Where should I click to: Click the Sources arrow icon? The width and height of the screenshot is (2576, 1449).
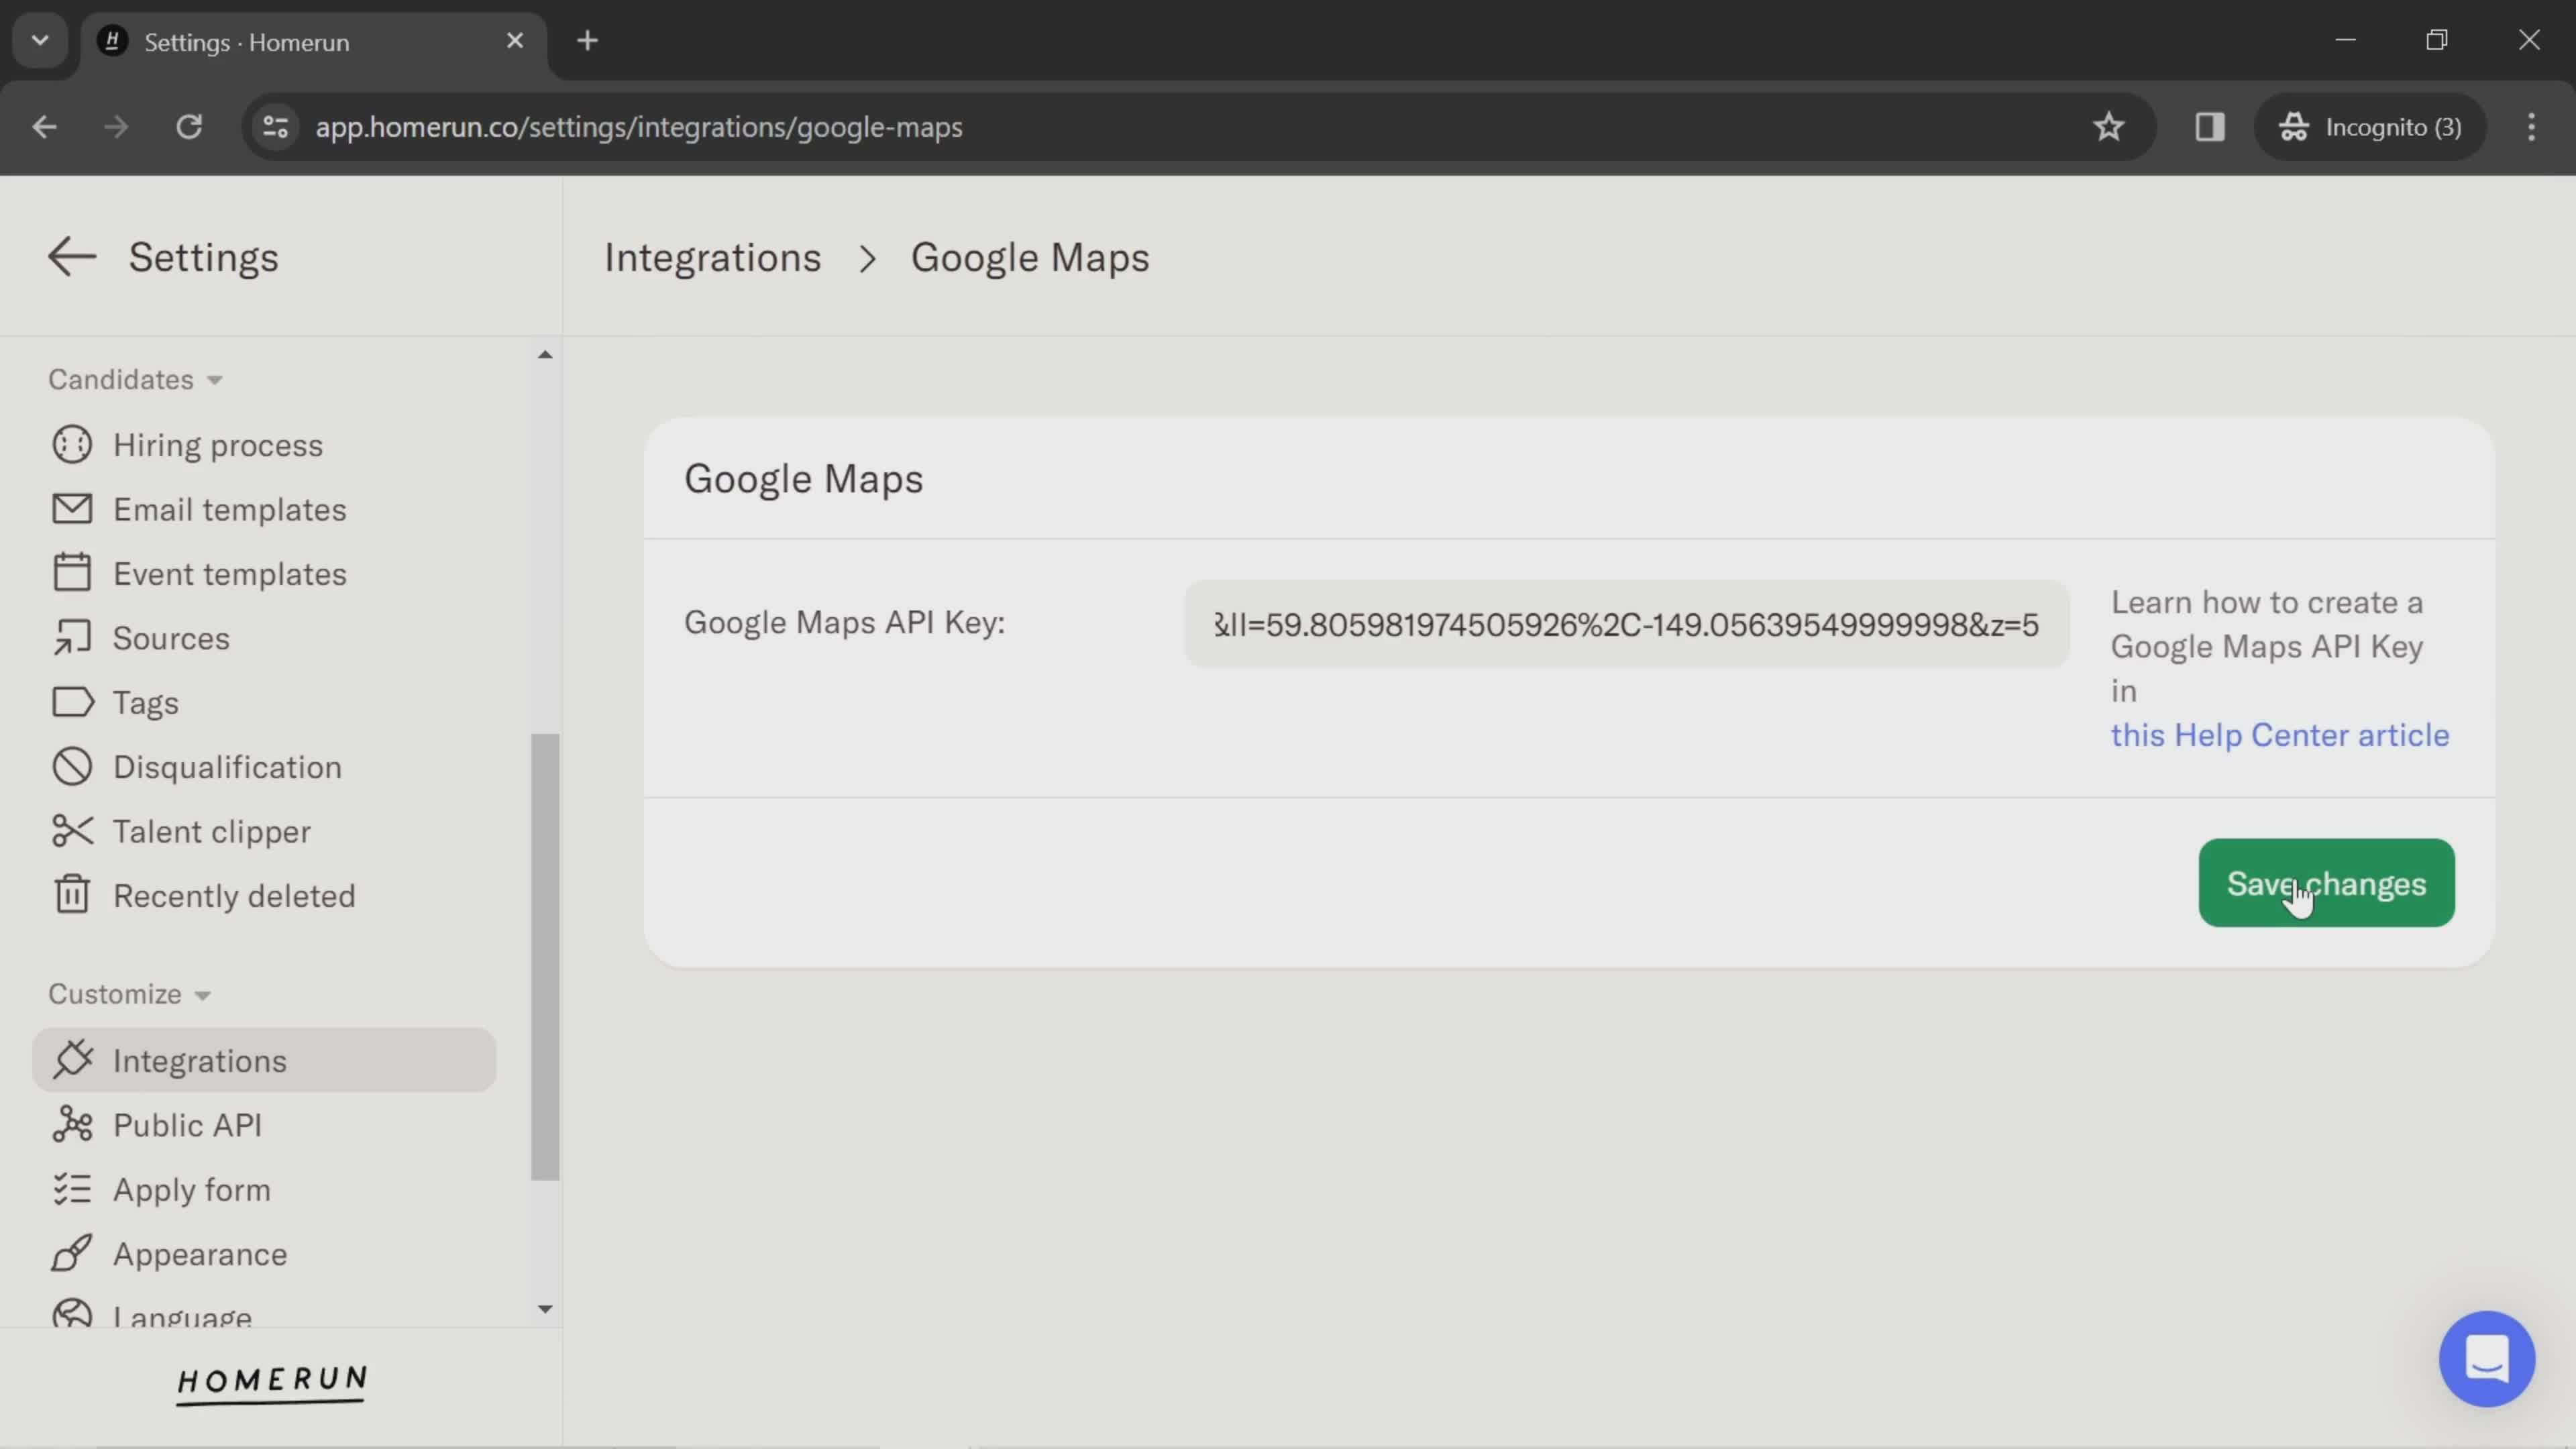point(72,638)
